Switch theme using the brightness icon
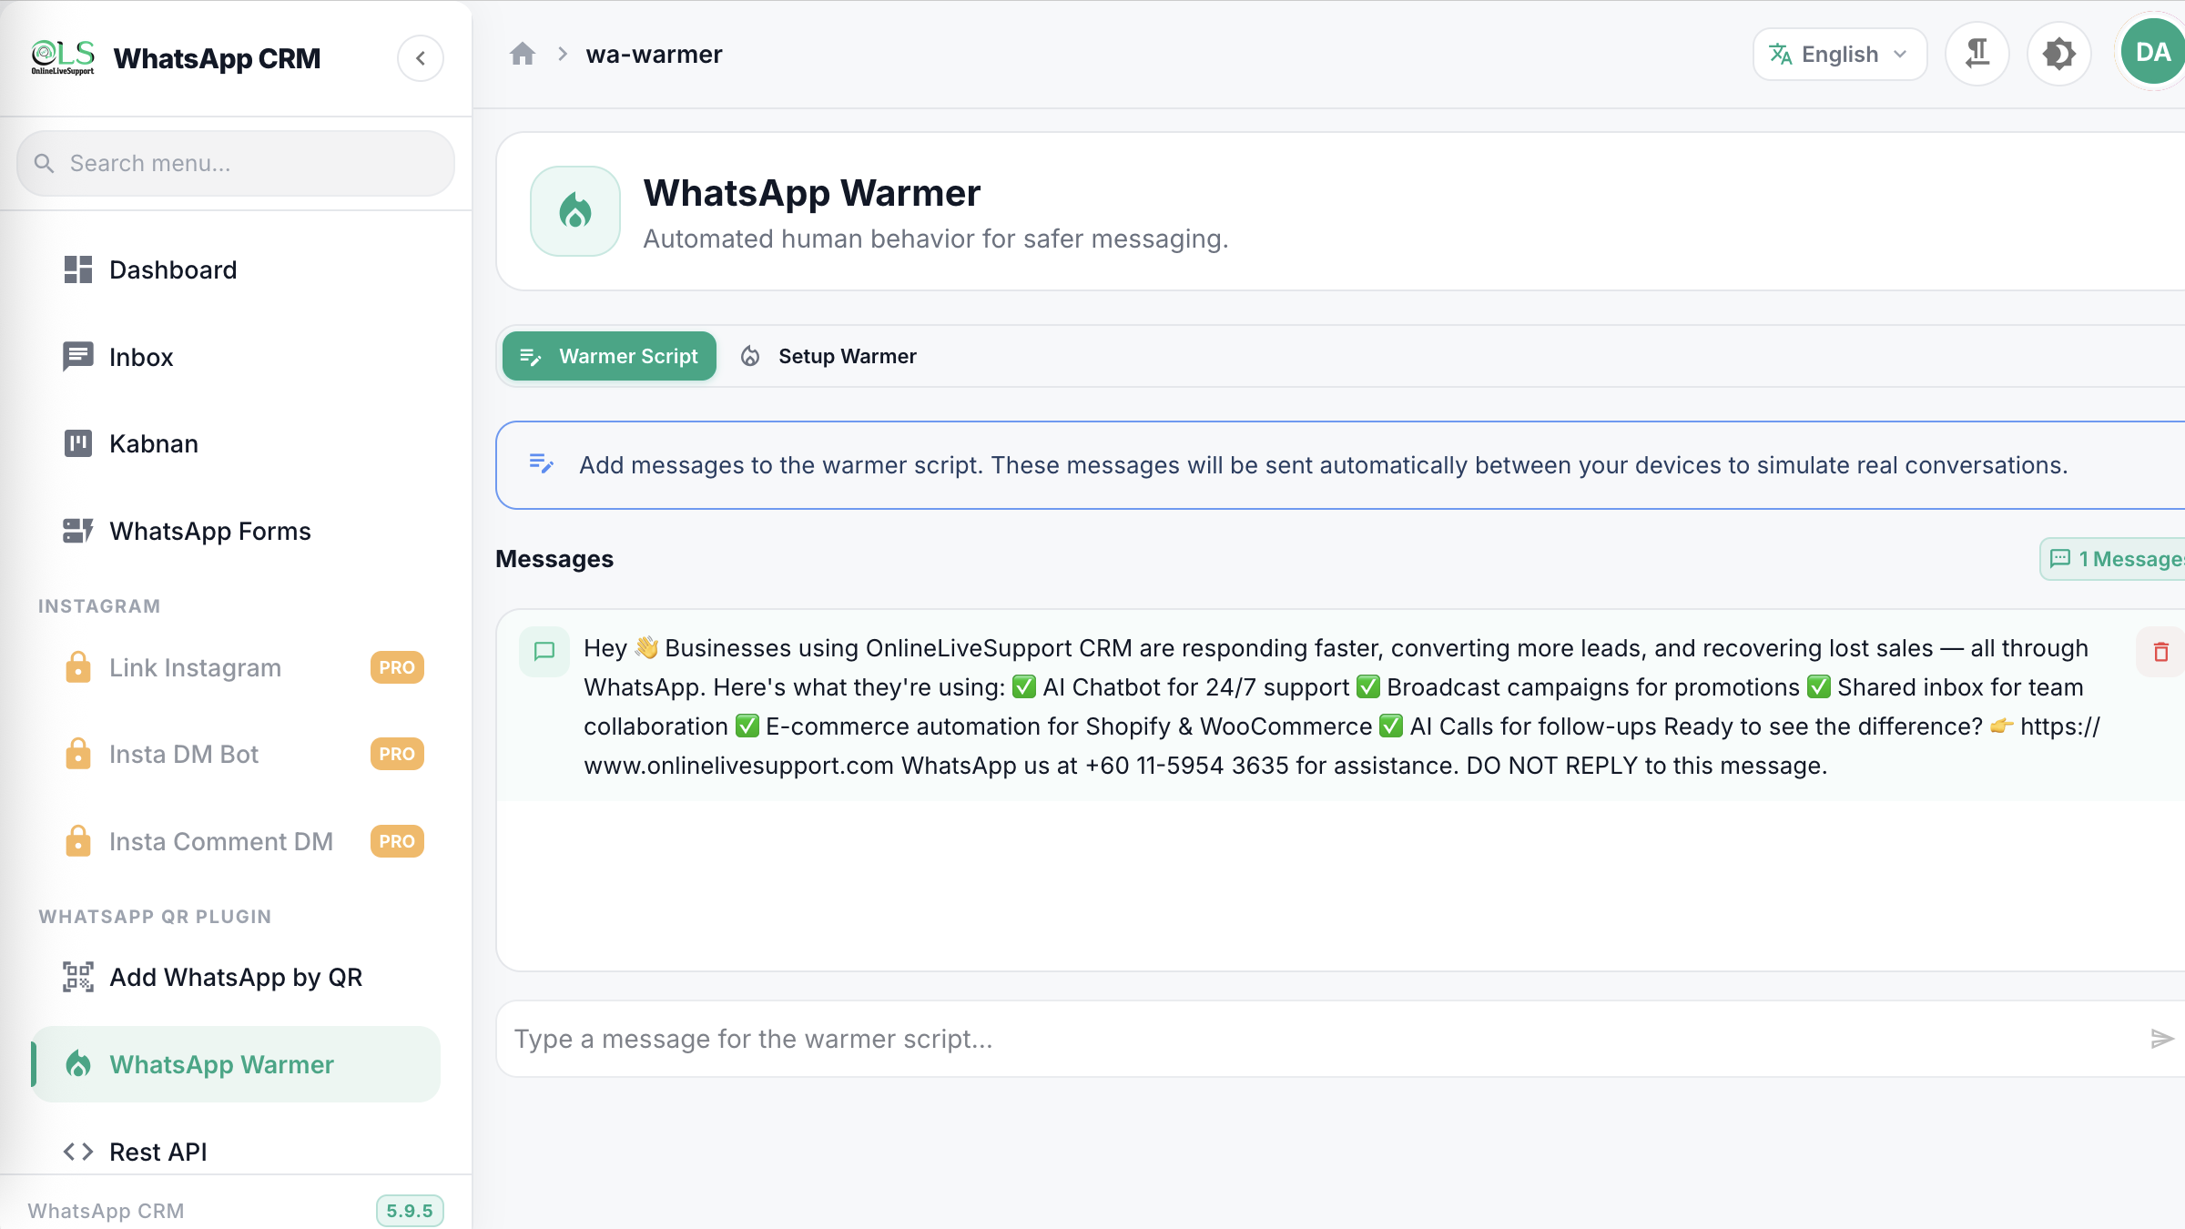This screenshot has height=1229, width=2185. coord(2058,54)
